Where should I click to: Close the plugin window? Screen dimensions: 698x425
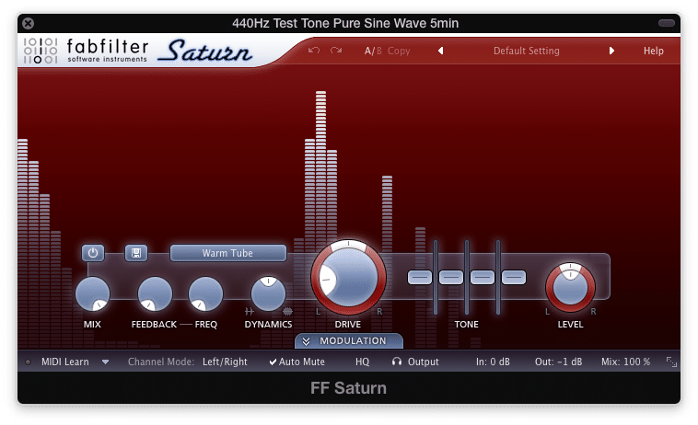pyautogui.click(x=28, y=23)
